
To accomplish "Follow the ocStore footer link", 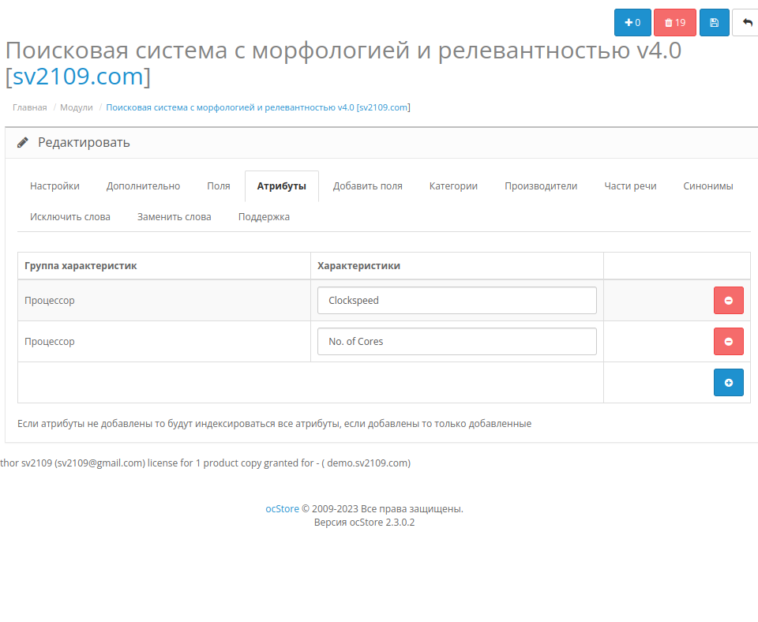I will tap(283, 509).
